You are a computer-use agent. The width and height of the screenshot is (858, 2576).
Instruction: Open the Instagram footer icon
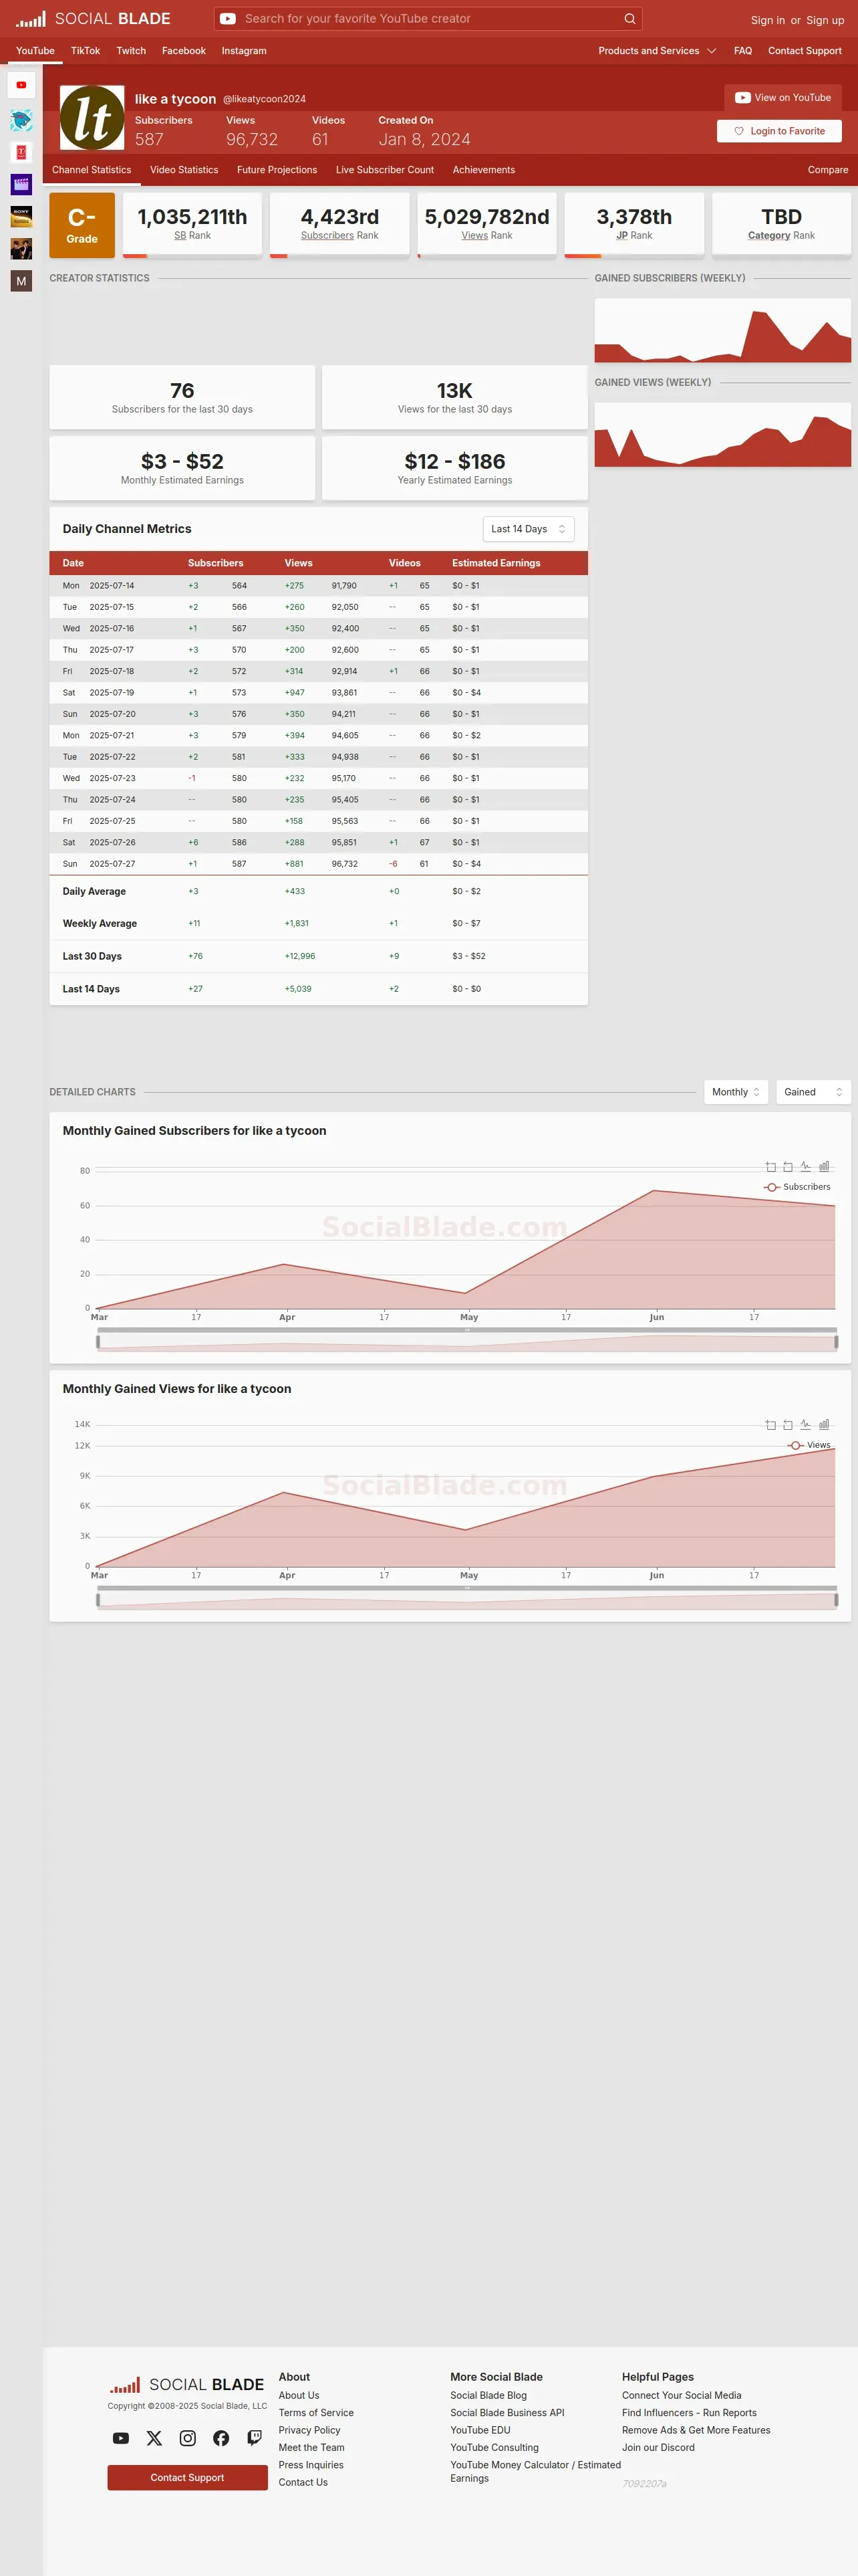(x=188, y=2438)
